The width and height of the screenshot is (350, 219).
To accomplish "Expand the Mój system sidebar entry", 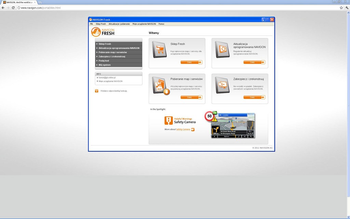I will [104, 65].
